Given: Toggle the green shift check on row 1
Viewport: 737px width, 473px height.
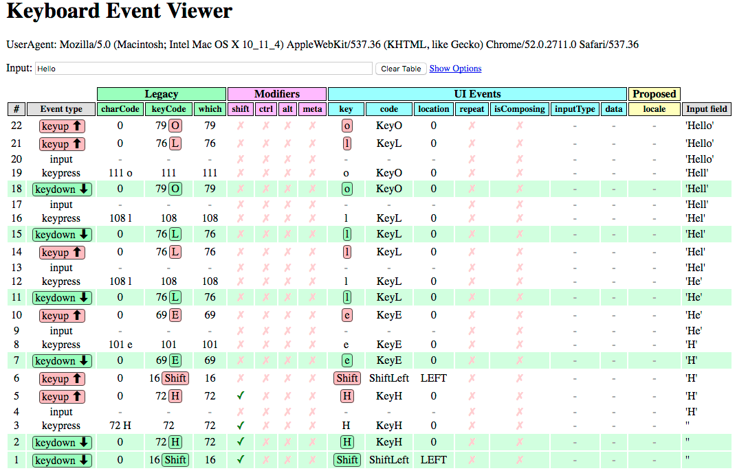Looking at the screenshot, I should click(240, 460).
